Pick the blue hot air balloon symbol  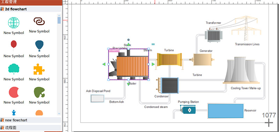click(x=39, y=46)
